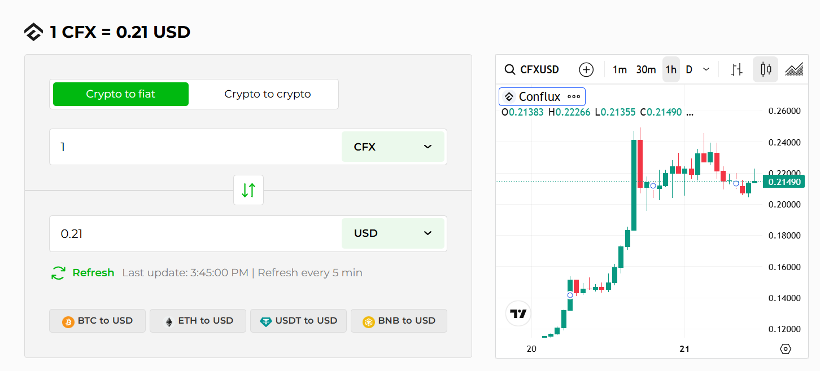
Task: Select the 1m timeframe
Action: [619, 69]
